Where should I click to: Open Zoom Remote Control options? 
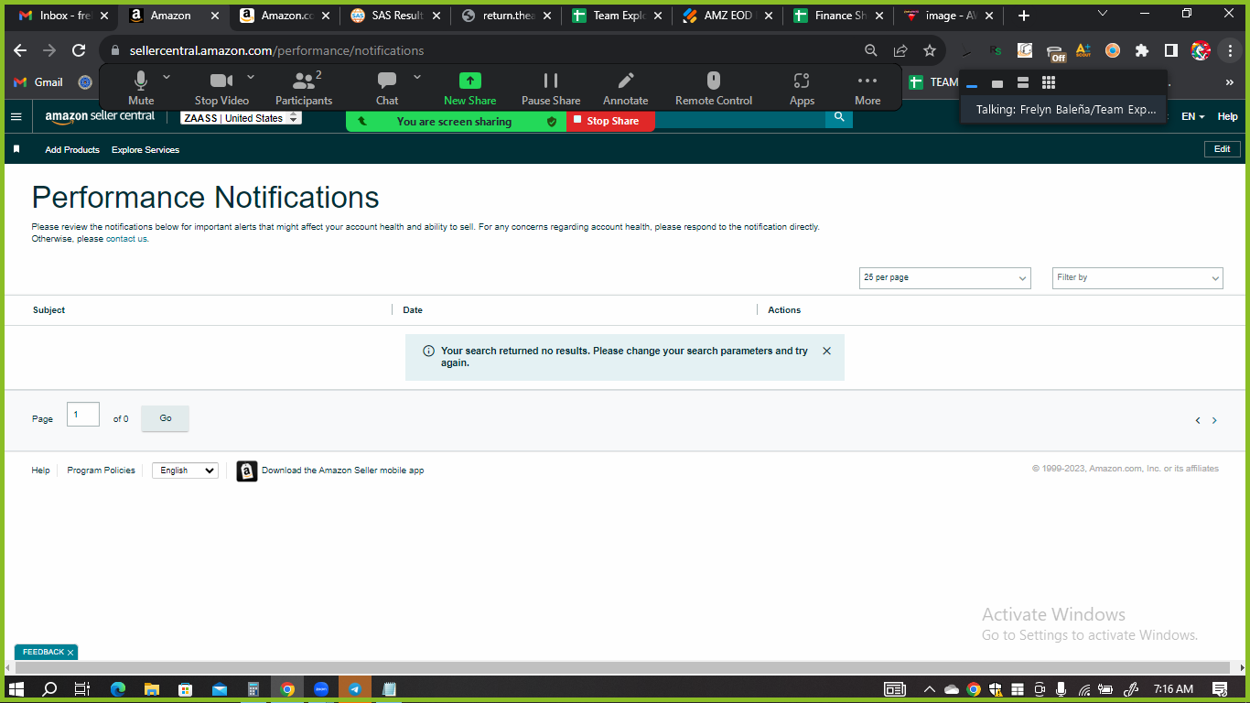[x=714, y=89]
